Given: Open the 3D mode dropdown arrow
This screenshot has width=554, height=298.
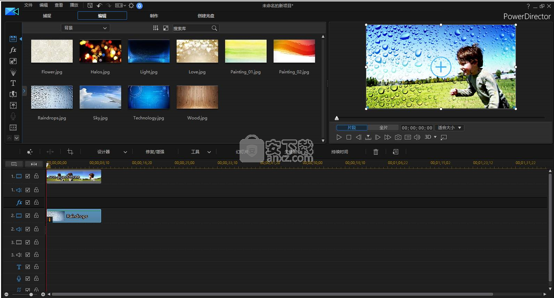Looking at the screenshot, I should click(435, 137).
